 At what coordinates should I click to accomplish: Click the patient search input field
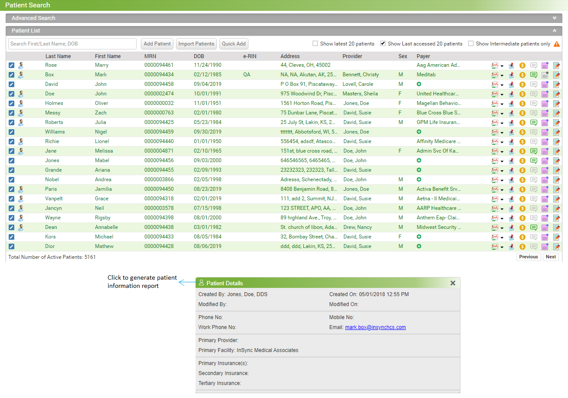tap(72, 44)
